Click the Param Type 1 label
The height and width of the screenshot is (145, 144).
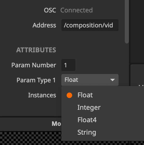pyautogui.click(x=36, y=80)
